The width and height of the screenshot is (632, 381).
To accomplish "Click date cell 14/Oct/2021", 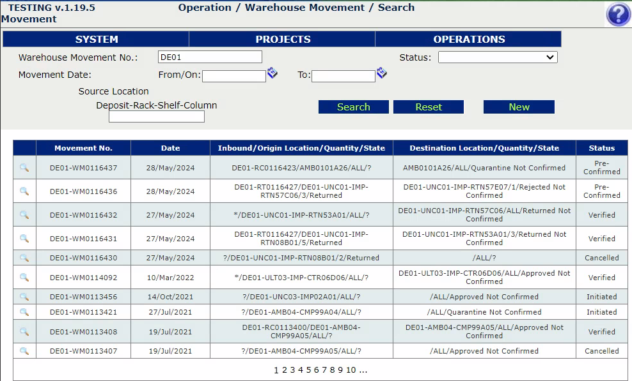I will pyautogui.click(x=171, y=297).
